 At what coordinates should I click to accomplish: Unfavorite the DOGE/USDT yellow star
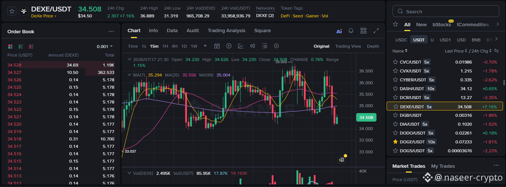pyautogui.click(x=395, y=142)
